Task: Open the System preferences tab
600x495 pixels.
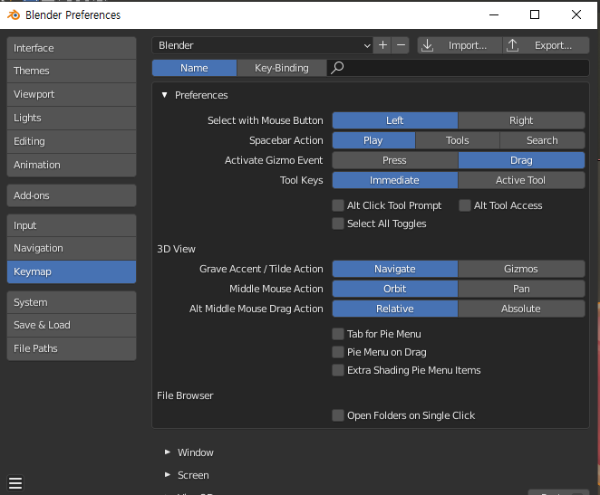Action: 72,302
